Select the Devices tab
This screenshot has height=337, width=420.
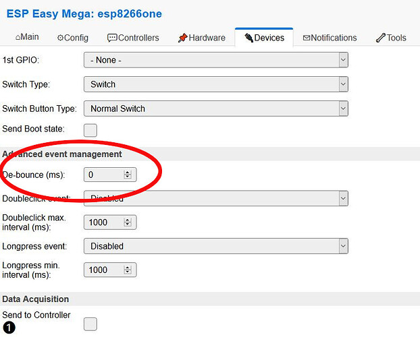pyautogui.click(x=264, y=38)
